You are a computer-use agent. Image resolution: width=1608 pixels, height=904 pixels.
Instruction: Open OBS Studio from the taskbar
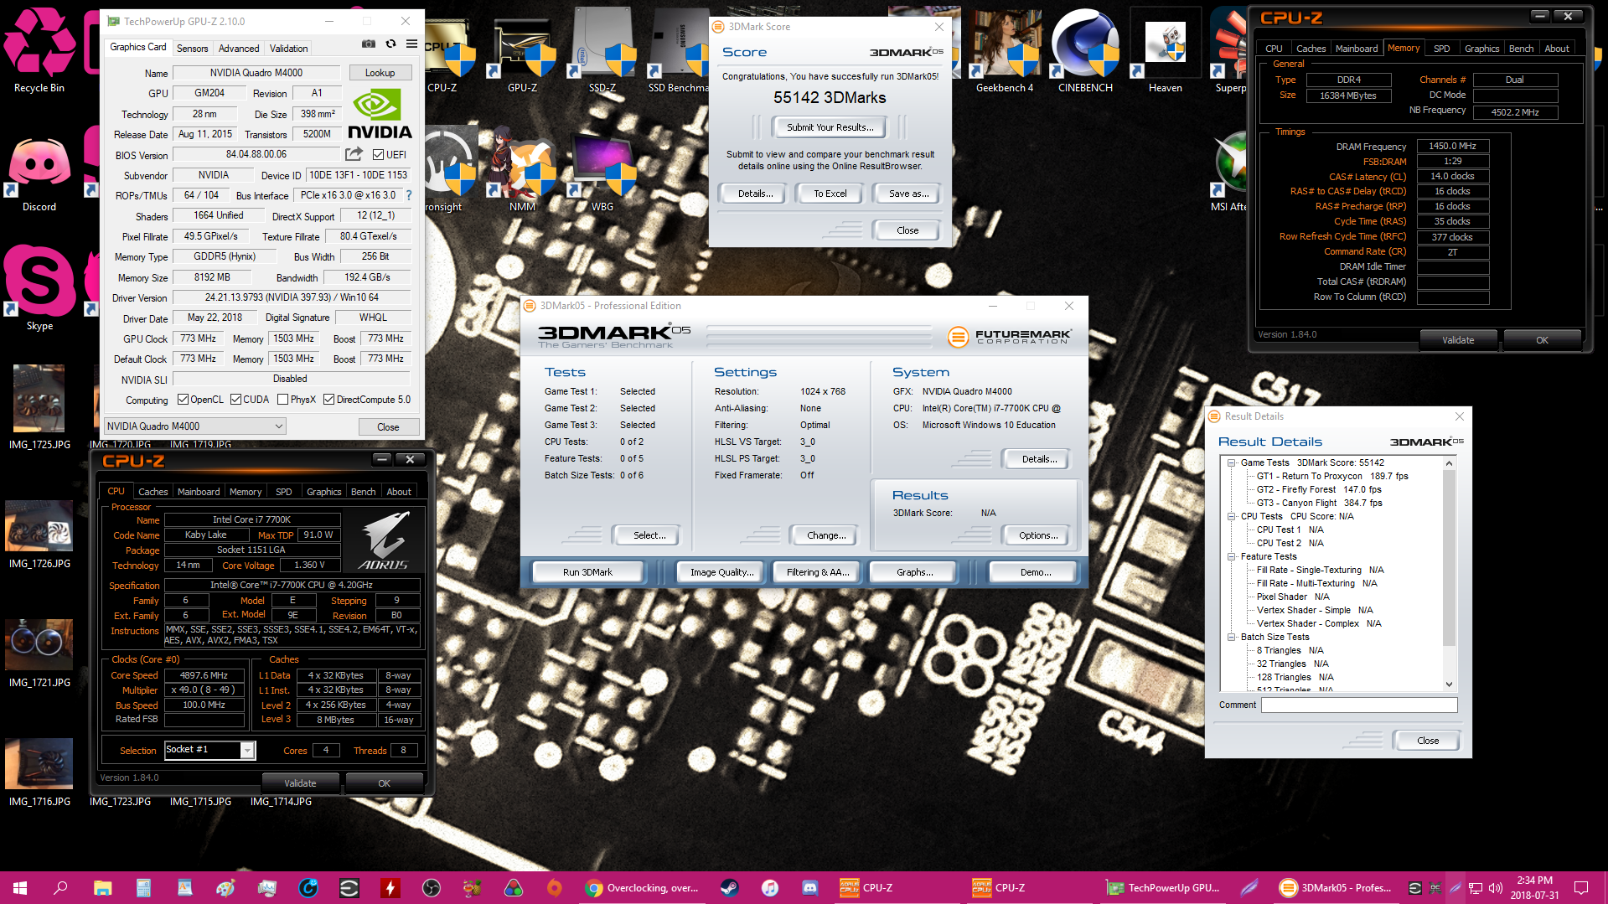(432, 887)
